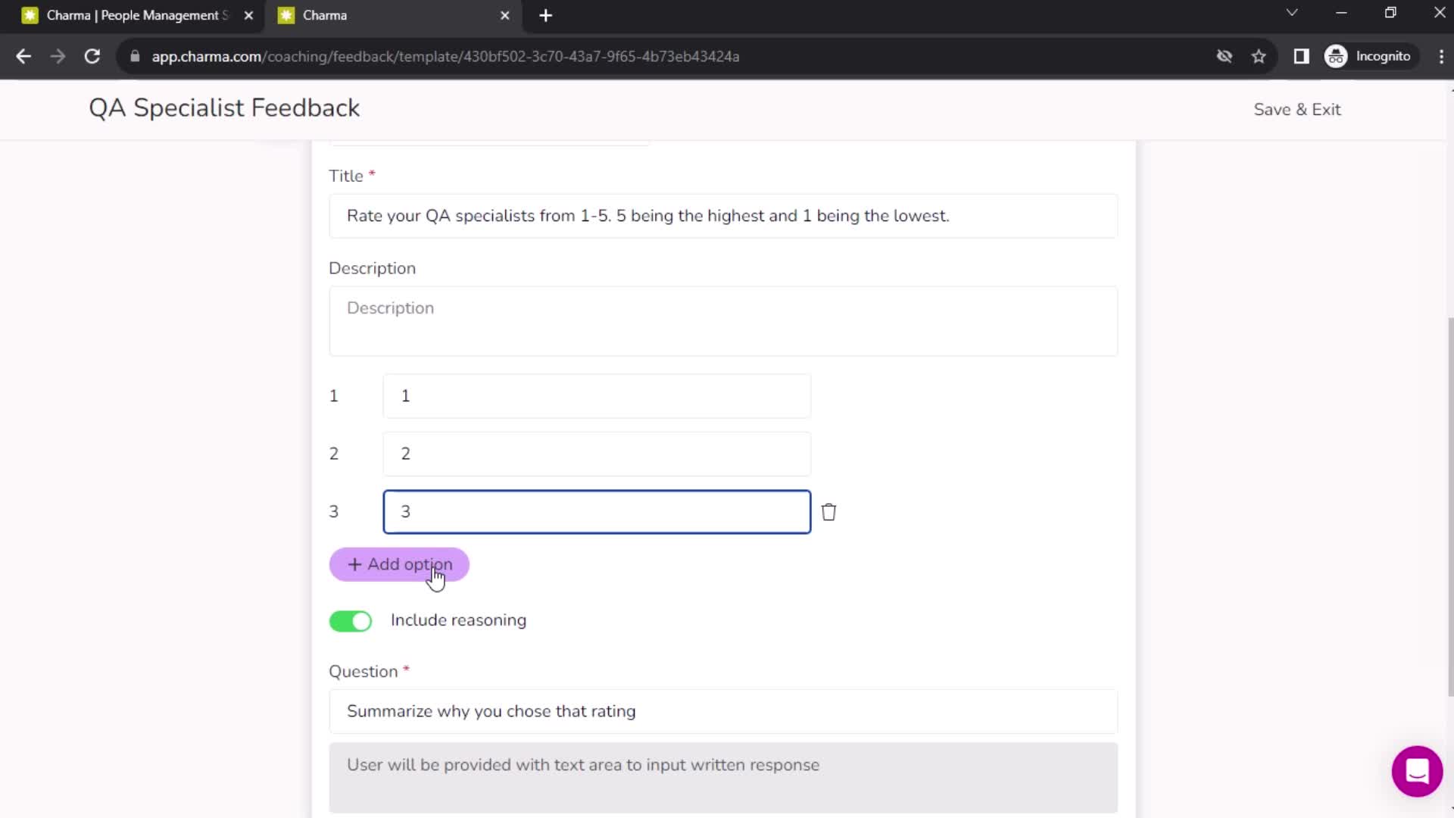The width and height of the screenshot is (1454, 818).
Task: Click the browser address bar URL
Action: tap(445, 56)
